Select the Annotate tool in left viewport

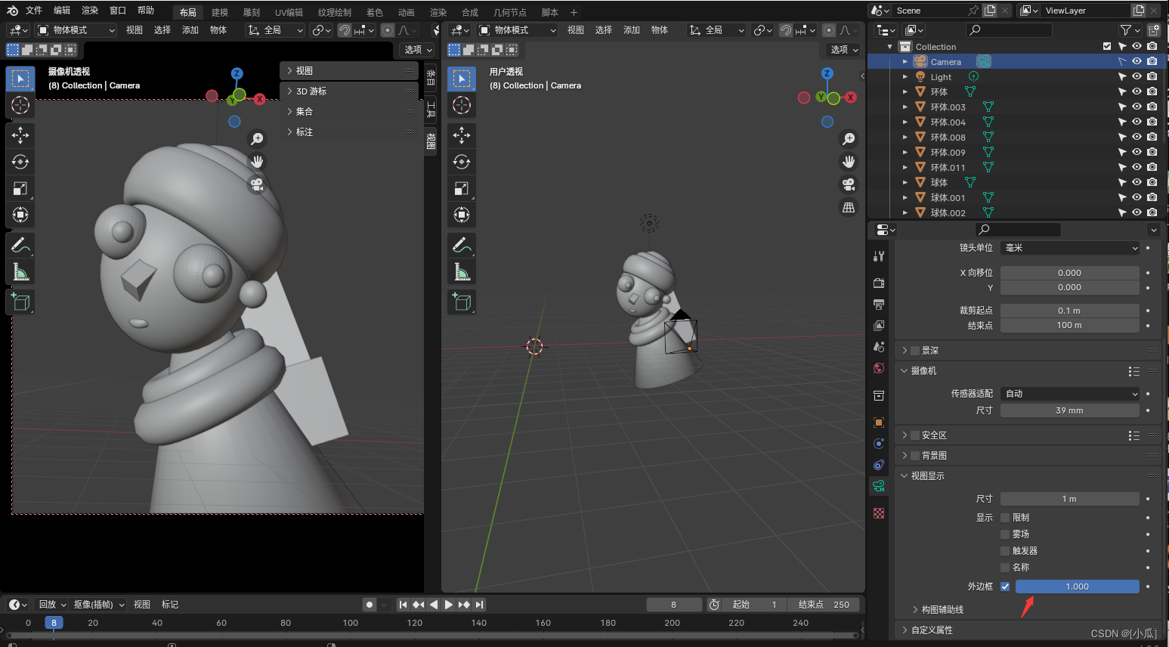point(20,245)
